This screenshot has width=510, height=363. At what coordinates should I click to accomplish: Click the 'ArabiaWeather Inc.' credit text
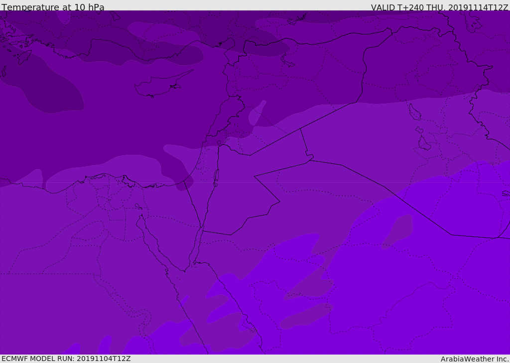(475, 359)
